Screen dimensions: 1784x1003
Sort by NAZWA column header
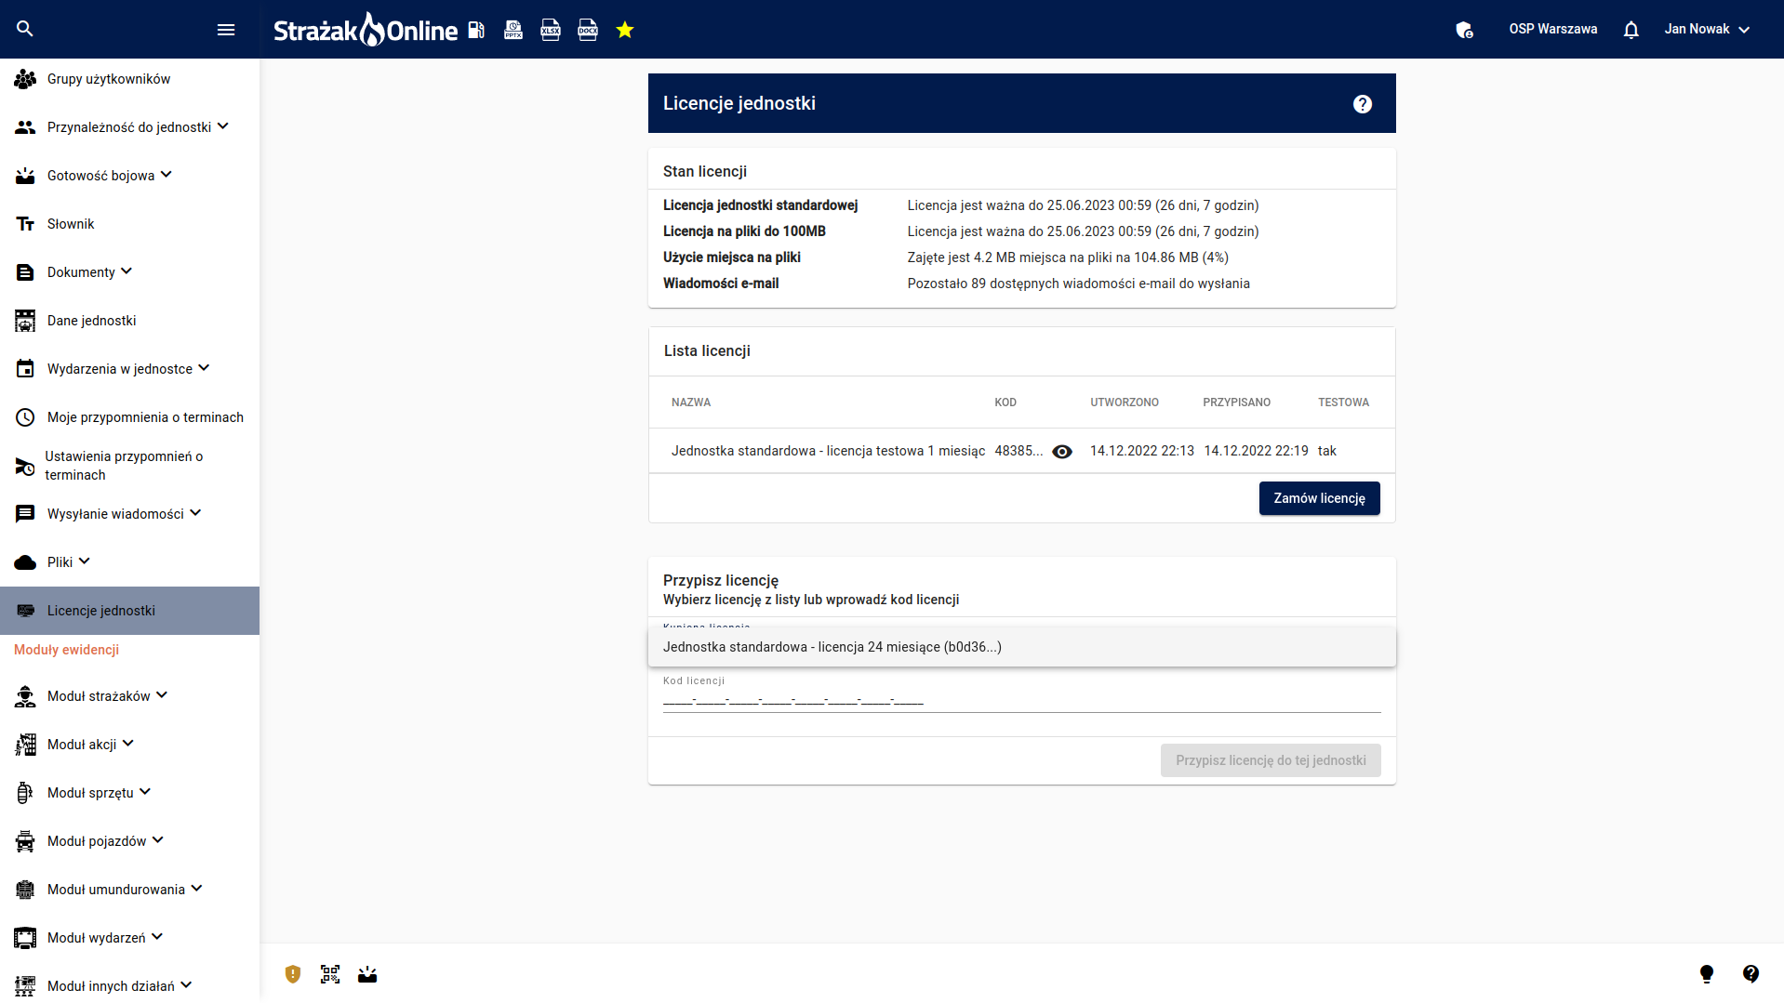[x=691, y=403]
